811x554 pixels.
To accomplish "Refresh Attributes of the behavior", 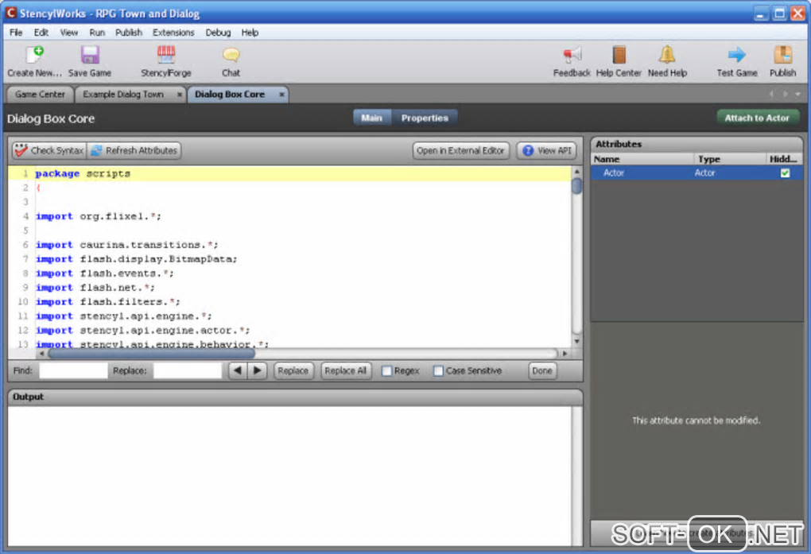I will [134, 150].
